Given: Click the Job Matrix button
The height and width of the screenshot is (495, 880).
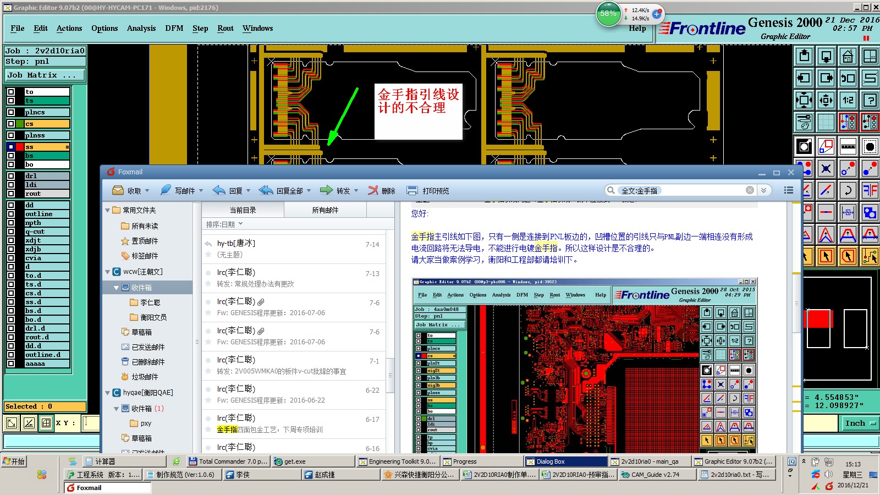Looking at the screenshot, I should [45, 75].
